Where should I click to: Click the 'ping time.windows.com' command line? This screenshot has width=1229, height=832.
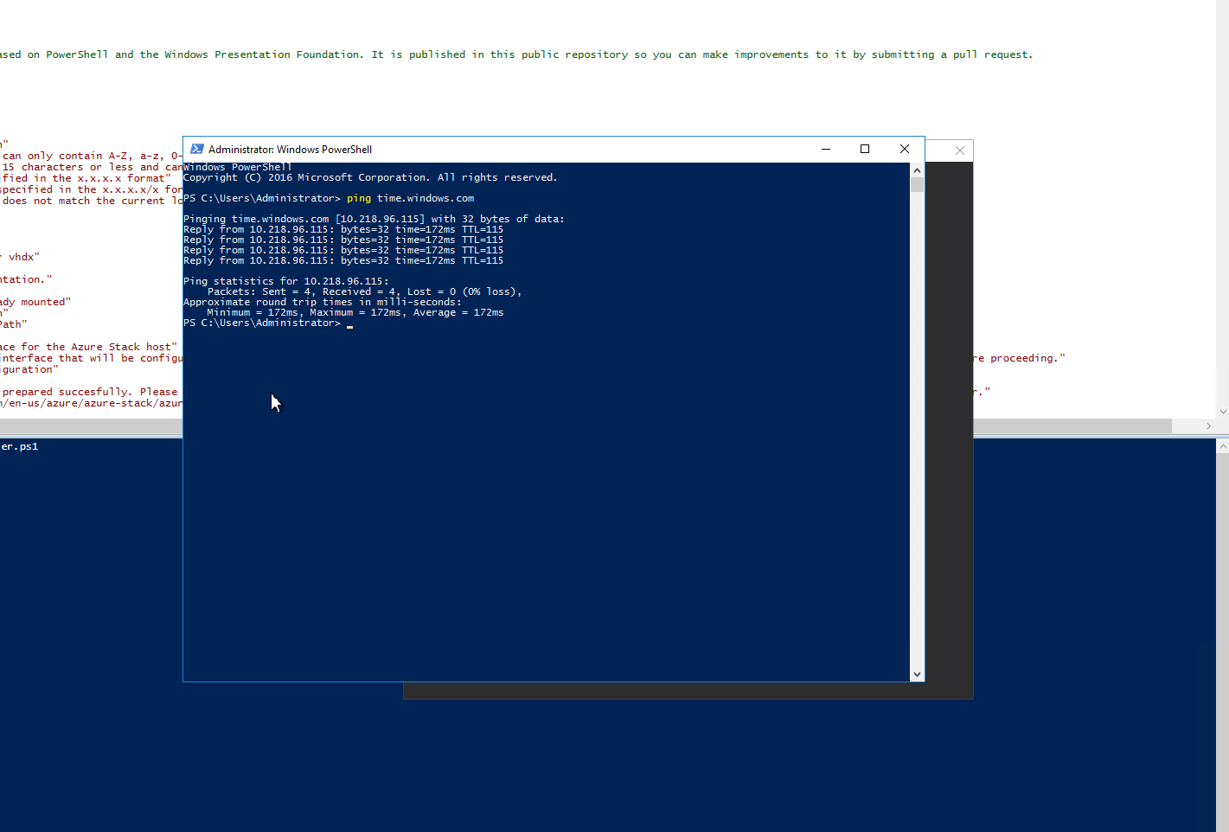pyautogui.click(x=329, y=198)
